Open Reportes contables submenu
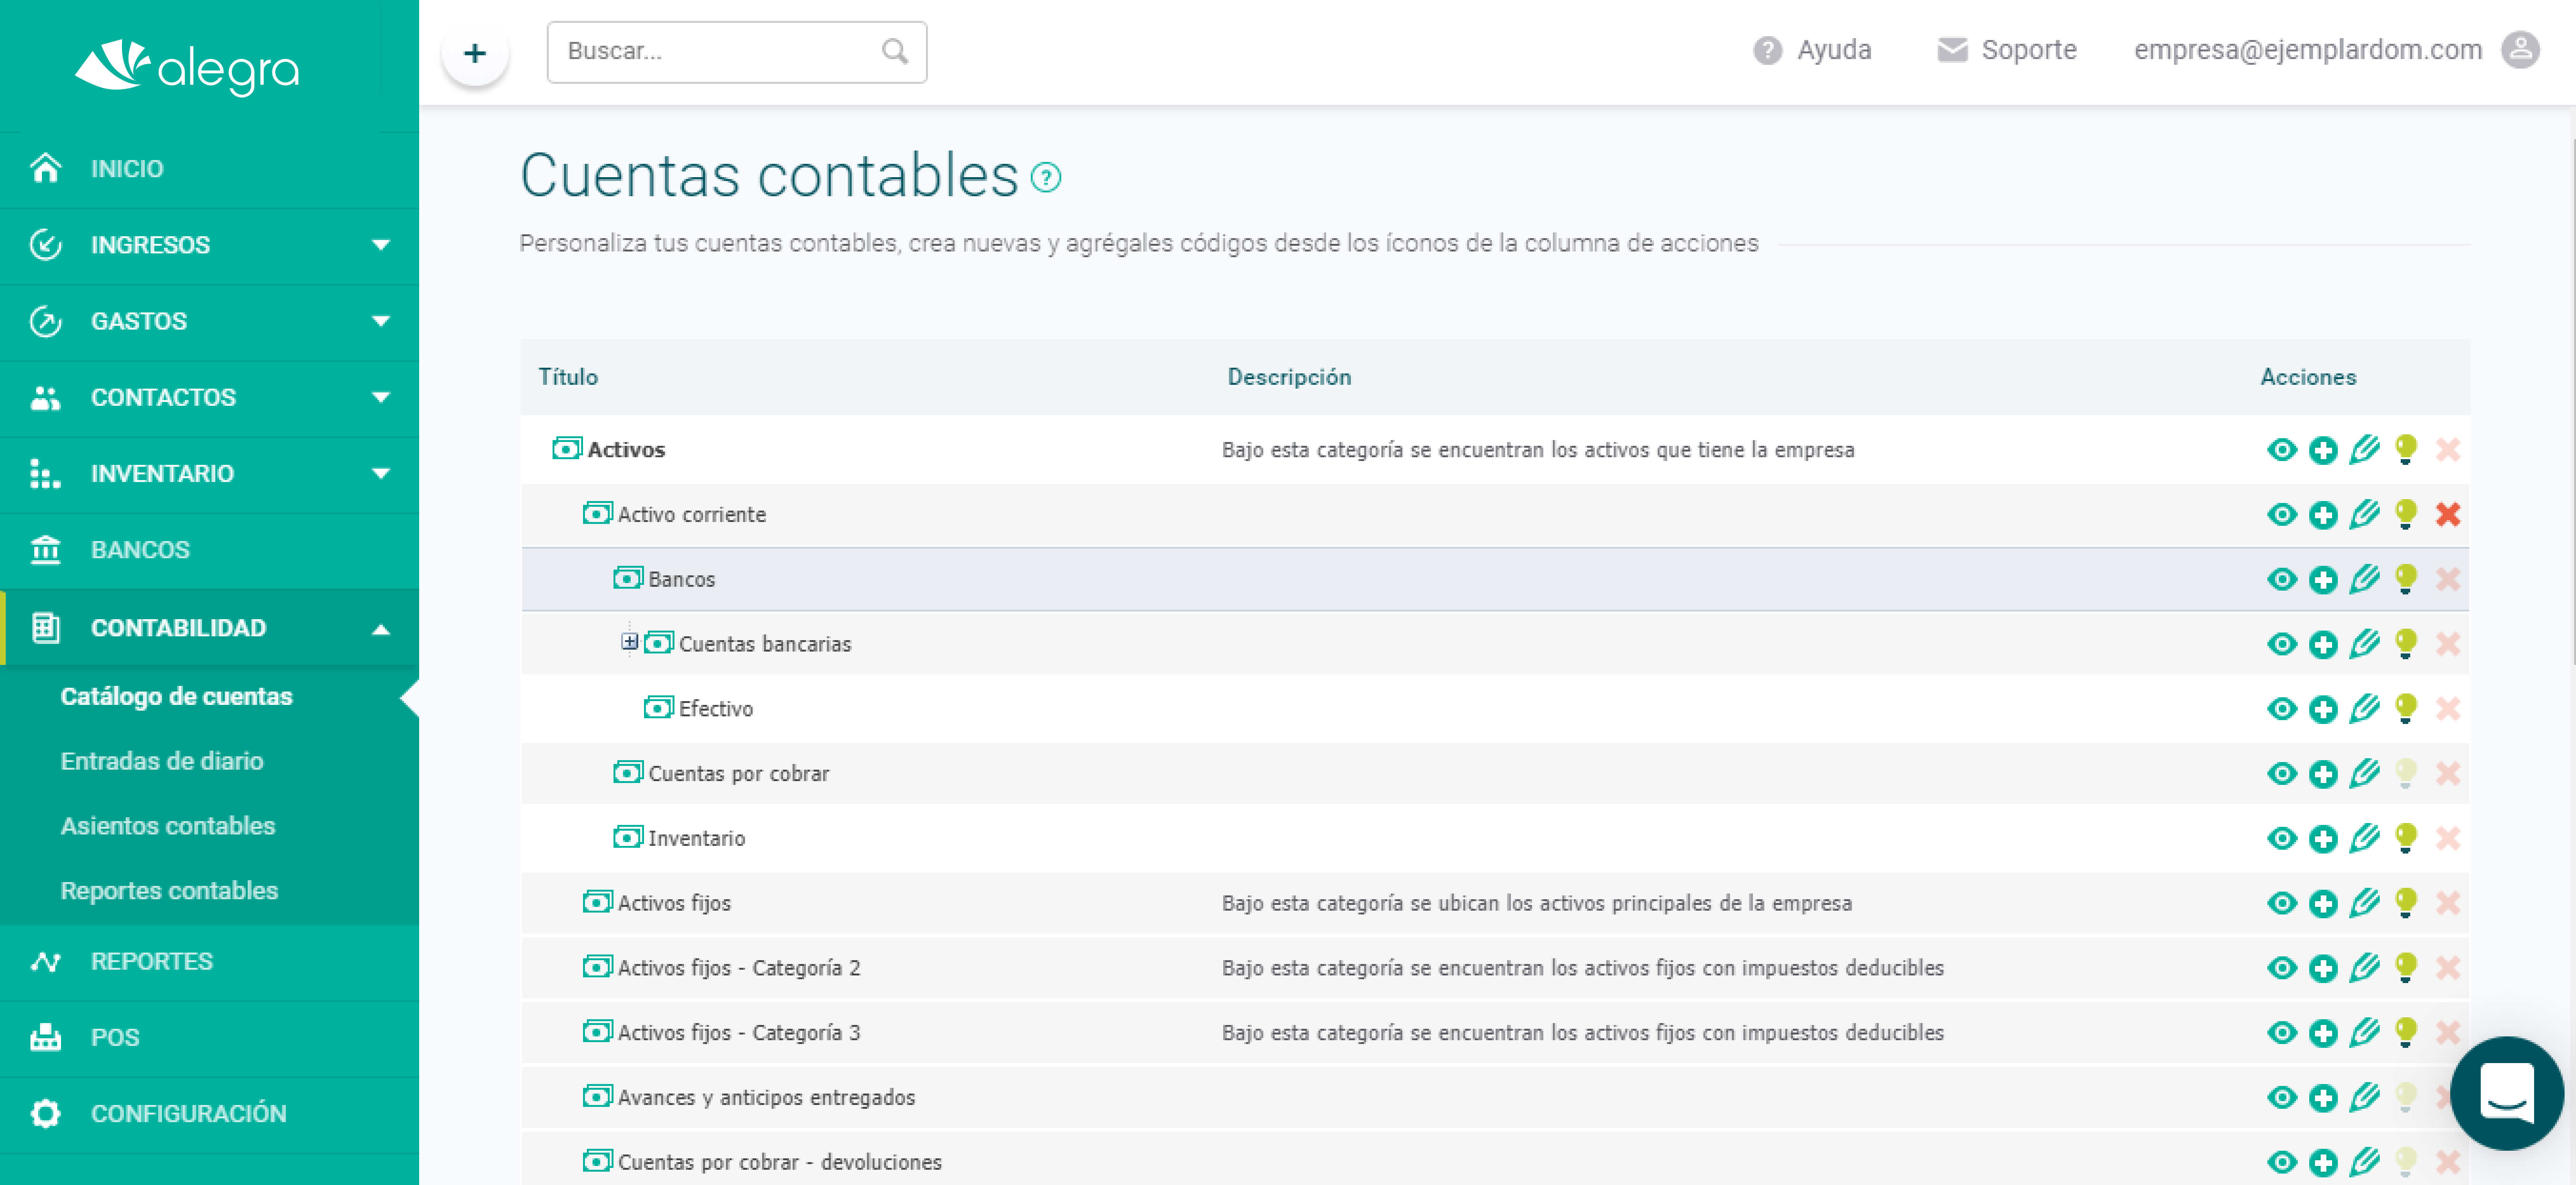 point(169,891)
